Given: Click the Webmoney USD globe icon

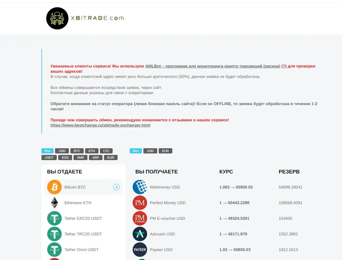Looking at the screenshot, I should click(x=140, y=187).
